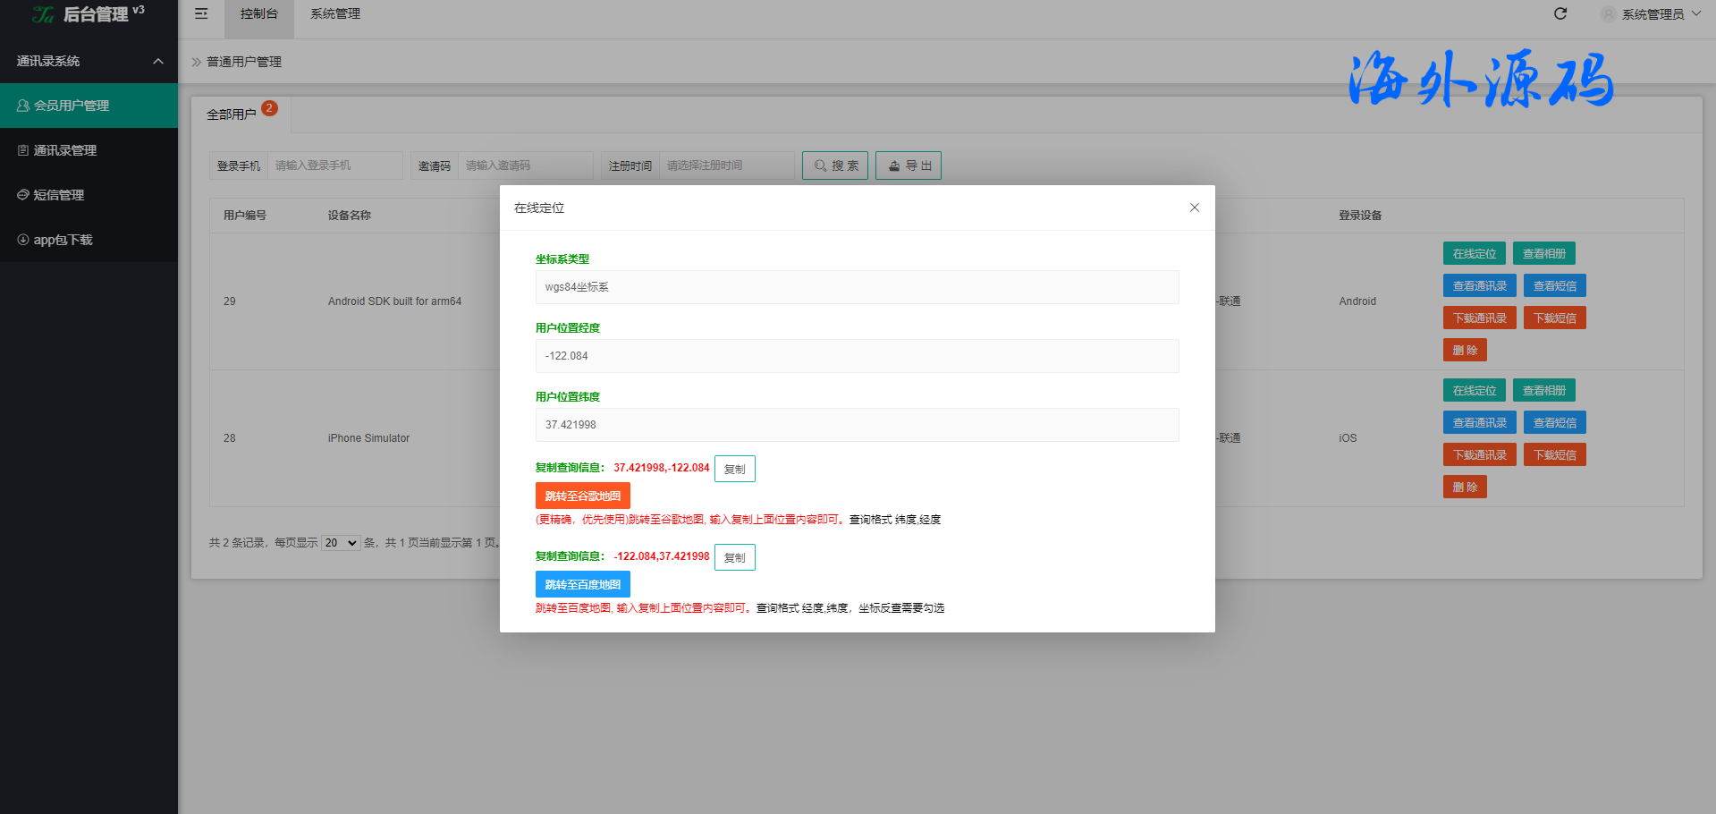Open app包下载 in the sidebar

pyautogui.click(x=63, y=240)
